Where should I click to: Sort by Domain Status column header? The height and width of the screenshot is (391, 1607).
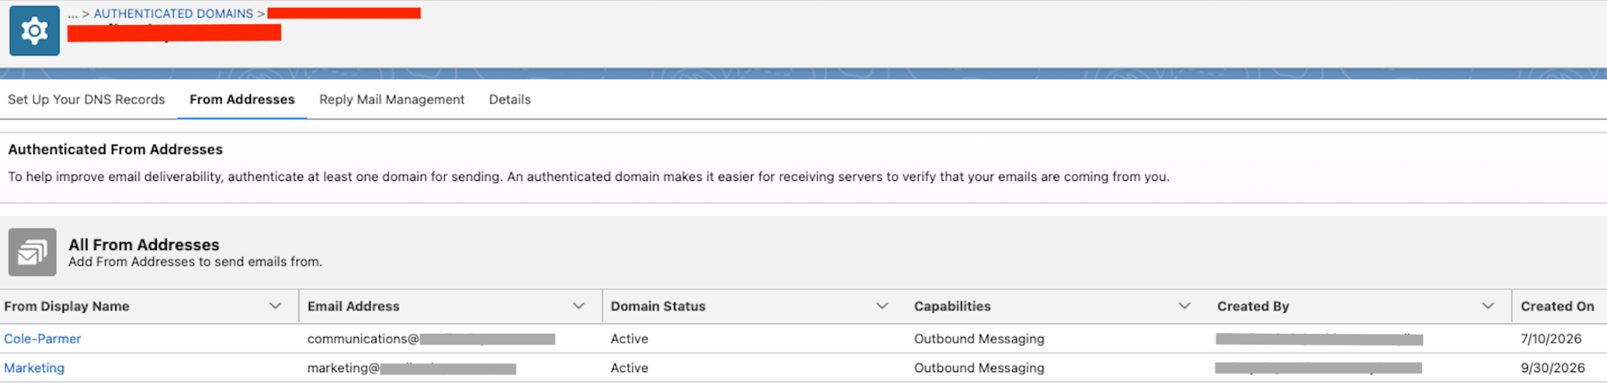tap(658, 306)
